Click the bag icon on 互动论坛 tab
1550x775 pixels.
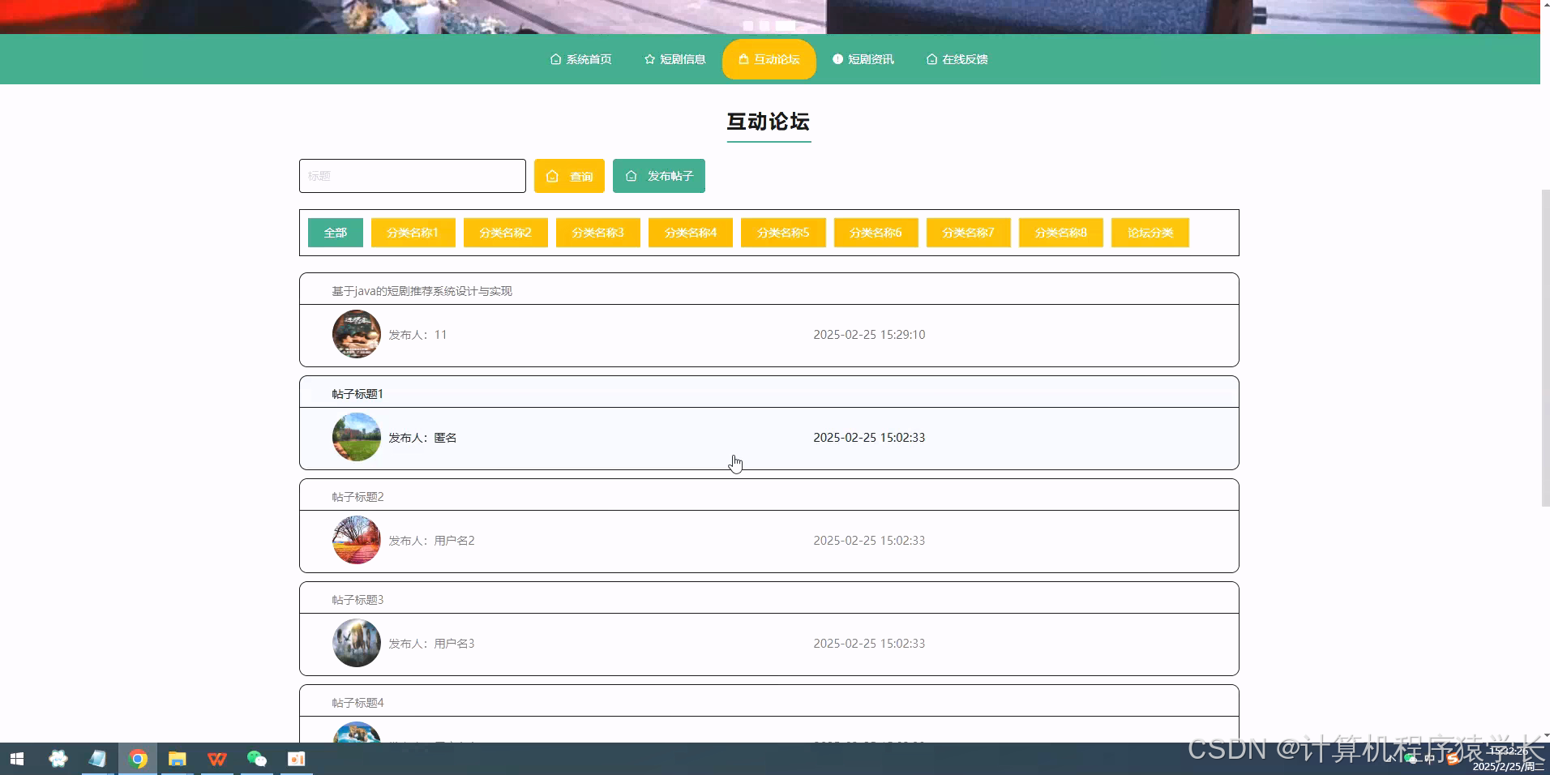743,59
